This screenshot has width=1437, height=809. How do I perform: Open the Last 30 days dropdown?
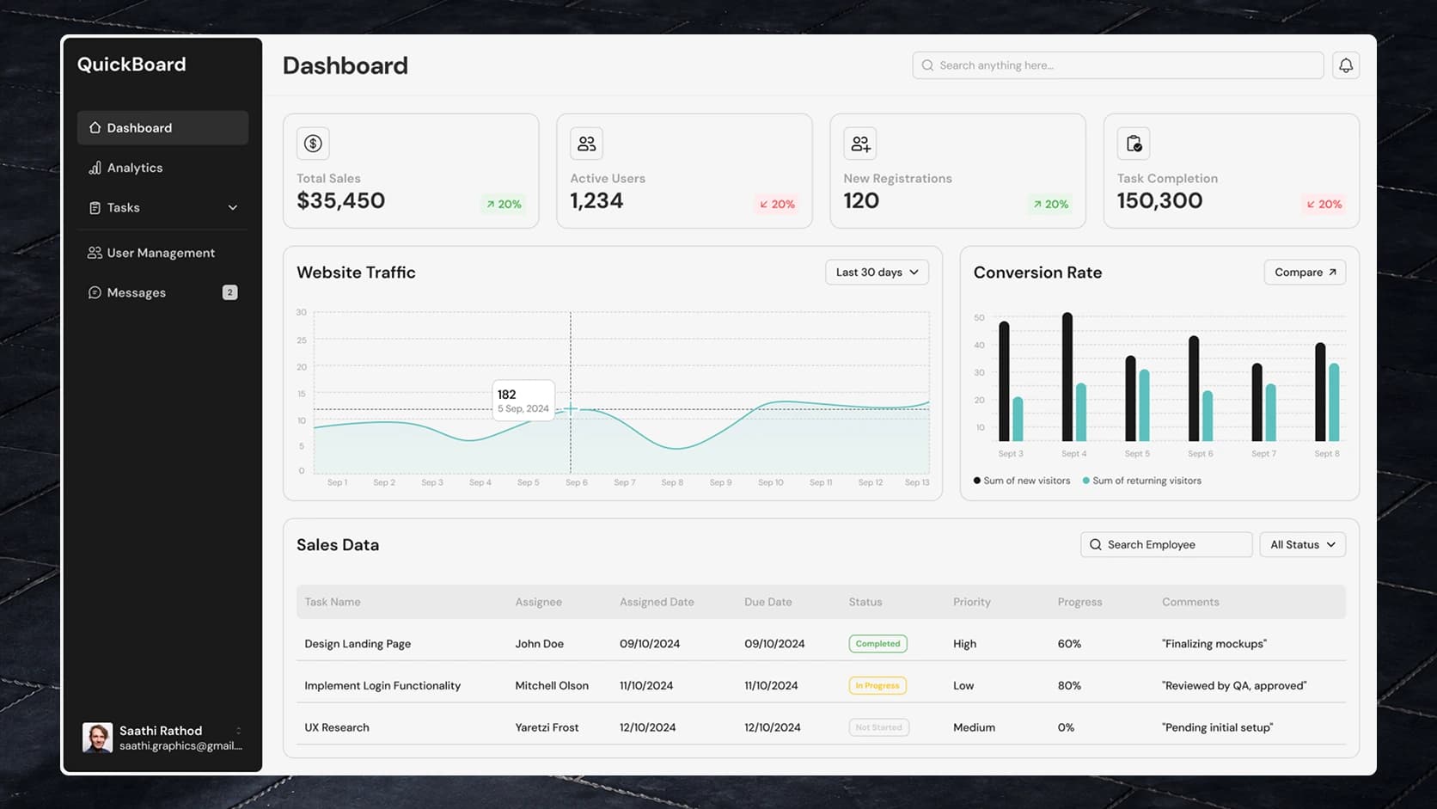tap(877, 272)
